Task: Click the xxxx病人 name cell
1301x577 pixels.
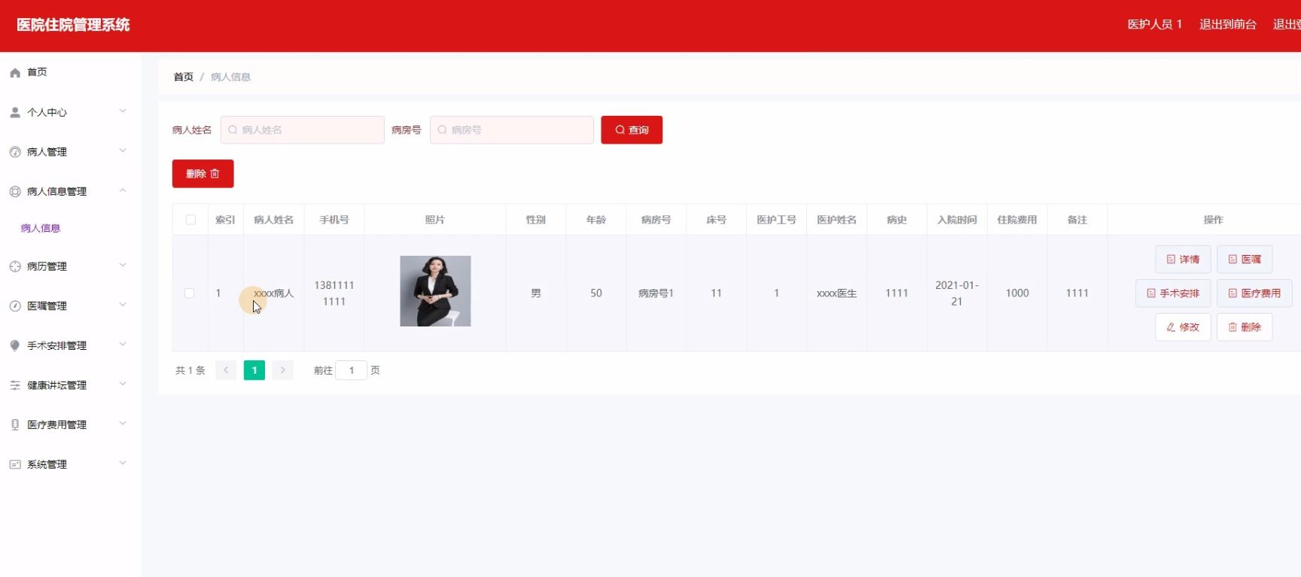Action: tap(274, 293)
